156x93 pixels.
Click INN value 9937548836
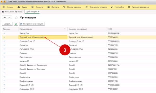pyautogui.click(x=113, y=73)
